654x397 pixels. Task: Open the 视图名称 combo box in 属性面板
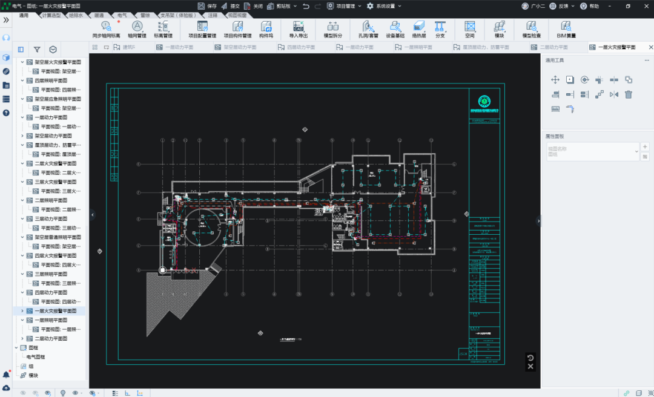(x=593, y=151)
